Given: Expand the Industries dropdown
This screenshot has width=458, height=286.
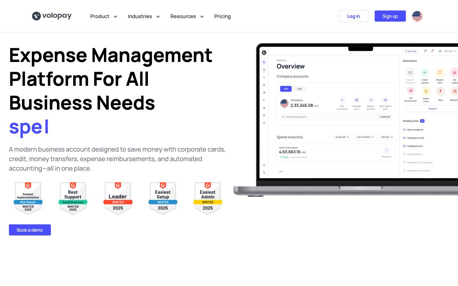Looking at the screenshot, I should [x=144, y=16].
